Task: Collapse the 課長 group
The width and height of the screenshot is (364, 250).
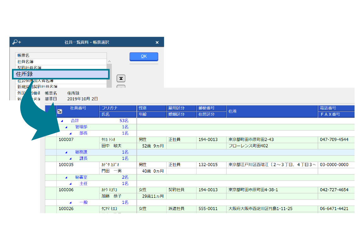Action: [70, 159]
